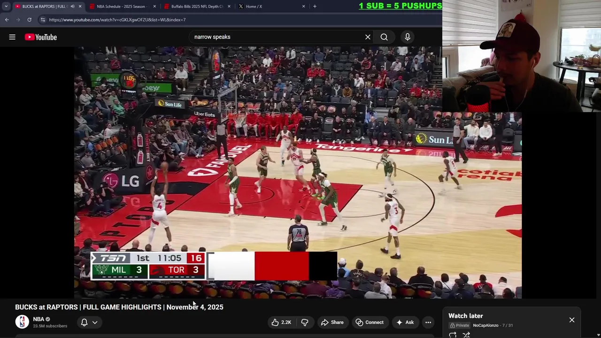
Task: Close the Home / X tab
Action: pos(303,6)
